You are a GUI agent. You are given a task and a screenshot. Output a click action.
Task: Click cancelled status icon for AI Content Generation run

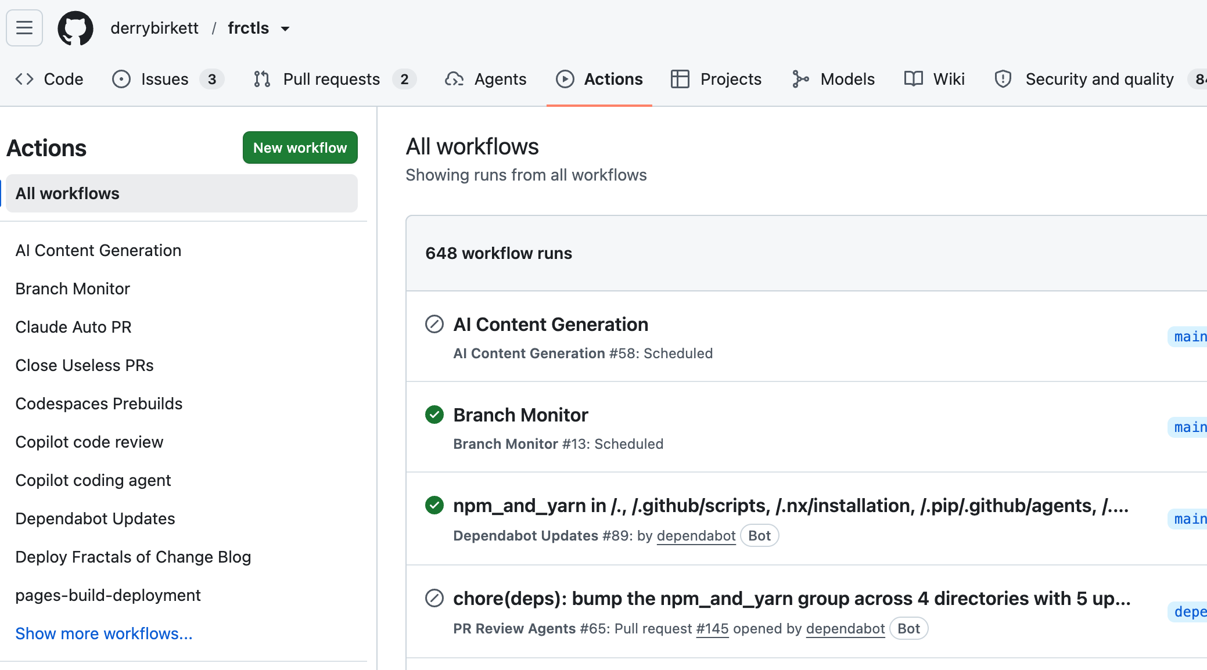coord(434,324)
